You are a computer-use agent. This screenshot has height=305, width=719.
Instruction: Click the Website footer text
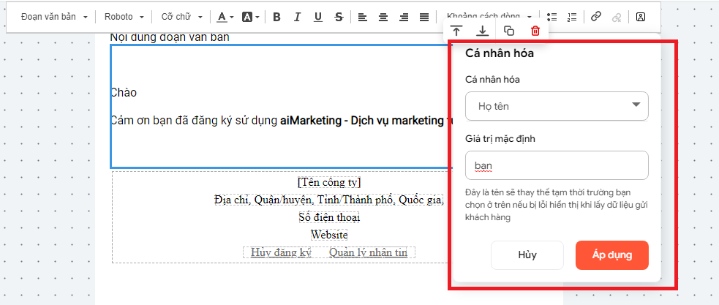(x=329, y=235)
